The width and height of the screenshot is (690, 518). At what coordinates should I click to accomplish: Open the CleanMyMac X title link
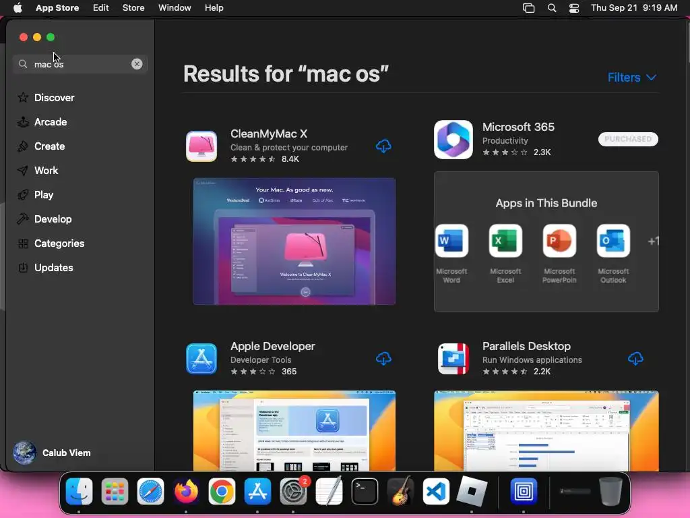pos(269,134)
